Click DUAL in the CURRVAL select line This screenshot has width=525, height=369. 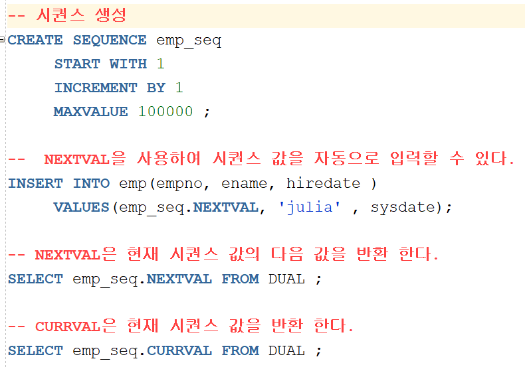point(286,350)
